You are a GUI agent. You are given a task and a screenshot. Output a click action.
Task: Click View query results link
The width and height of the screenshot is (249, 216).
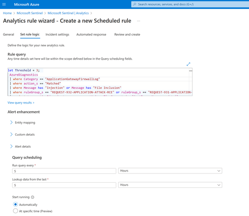(21, 103)
